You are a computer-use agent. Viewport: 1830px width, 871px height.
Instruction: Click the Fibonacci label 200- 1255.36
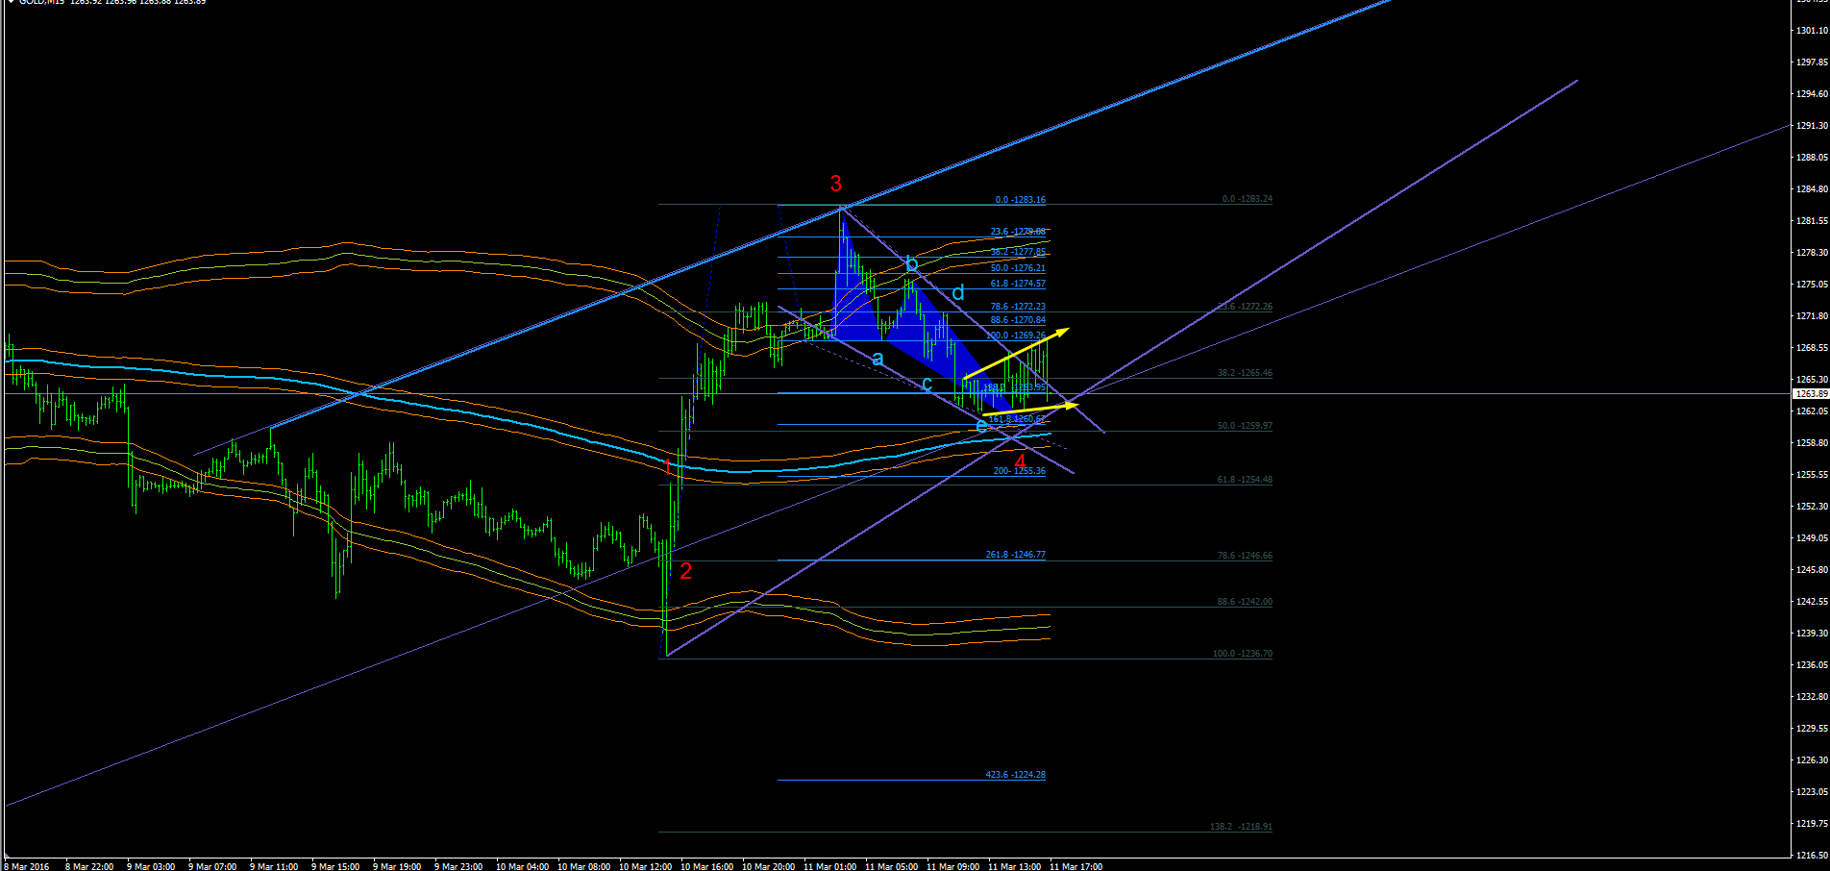(1019, 471)
